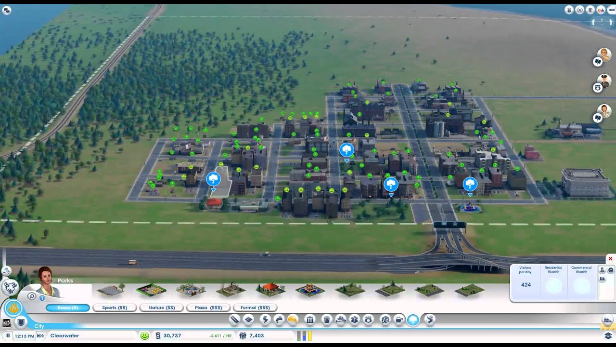Select the Nature ($$) parks tab

pyautogui.click(x=161, y=307)
